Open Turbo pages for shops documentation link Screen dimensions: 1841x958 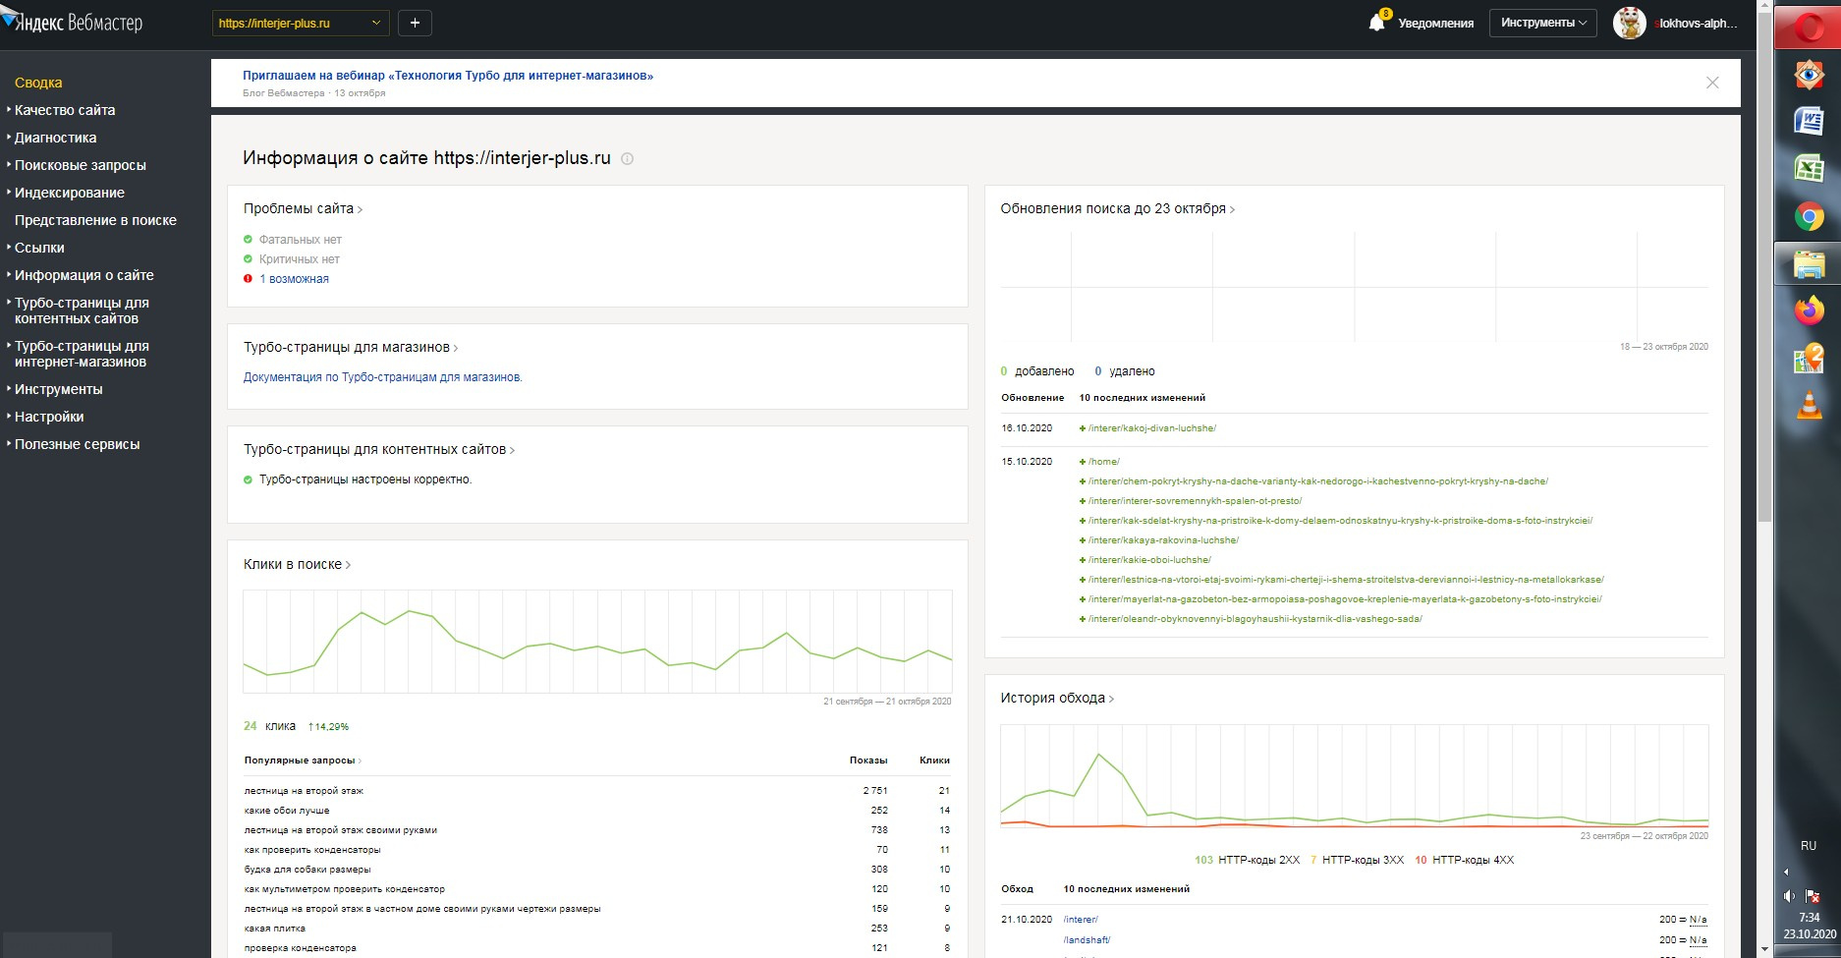click(383, 377)
